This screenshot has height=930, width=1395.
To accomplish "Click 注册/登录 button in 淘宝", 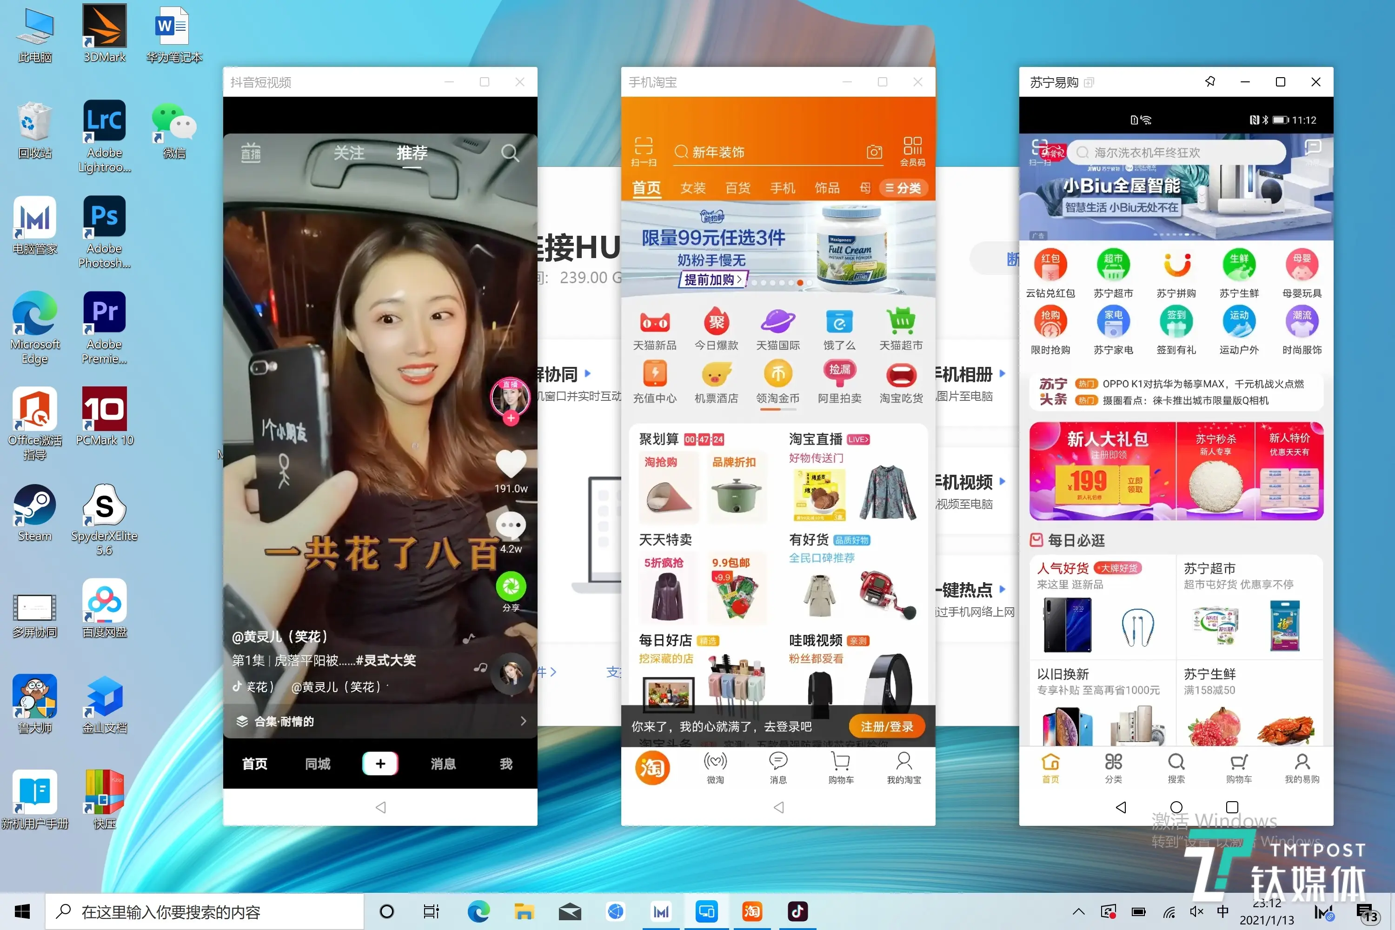I will [x=882, y=726].
